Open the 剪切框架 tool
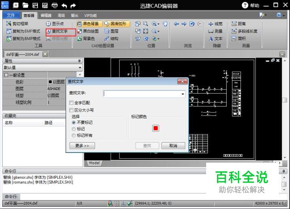The image size is (290, 209). 17,24
